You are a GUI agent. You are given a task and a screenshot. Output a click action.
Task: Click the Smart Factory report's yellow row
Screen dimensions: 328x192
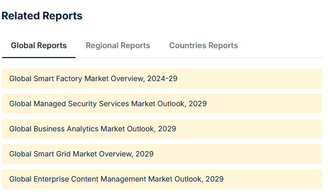point(162,78)
